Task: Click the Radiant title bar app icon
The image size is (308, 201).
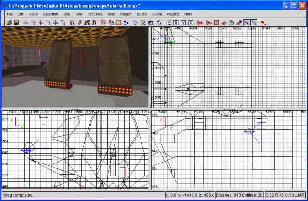Action: coord(4,5)
